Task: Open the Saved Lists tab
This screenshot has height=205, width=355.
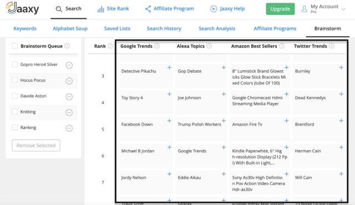Action: [x=117, y=28]
